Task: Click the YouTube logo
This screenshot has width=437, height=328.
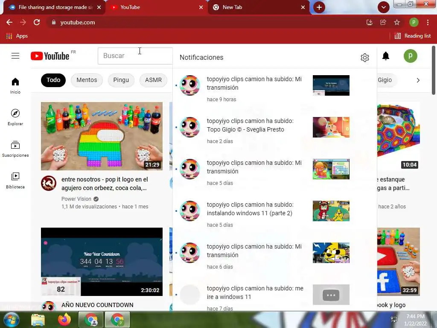Action: tap(50, 56)
